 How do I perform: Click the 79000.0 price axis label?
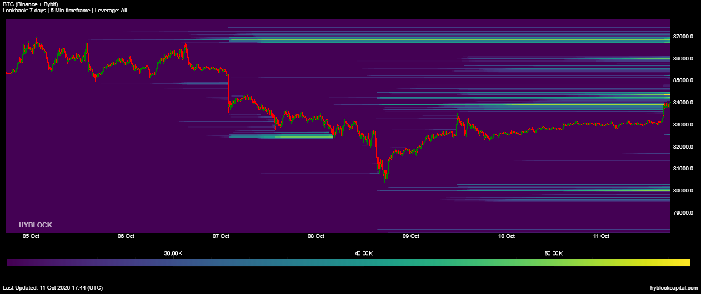683,213
